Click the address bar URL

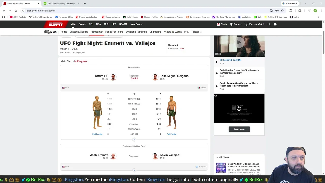click(x=41, y=11)
